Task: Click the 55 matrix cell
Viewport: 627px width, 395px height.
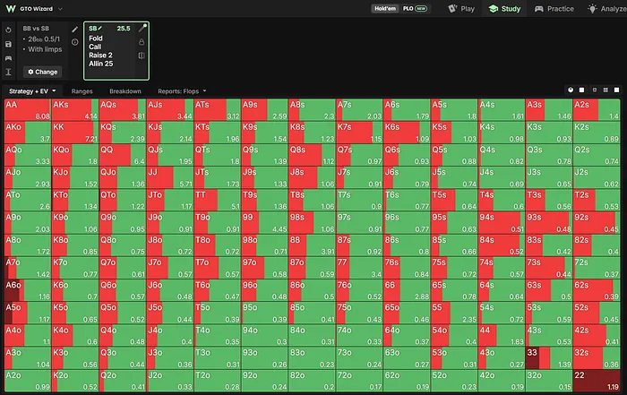Action: pyautogui.click(x=454, y=313)
